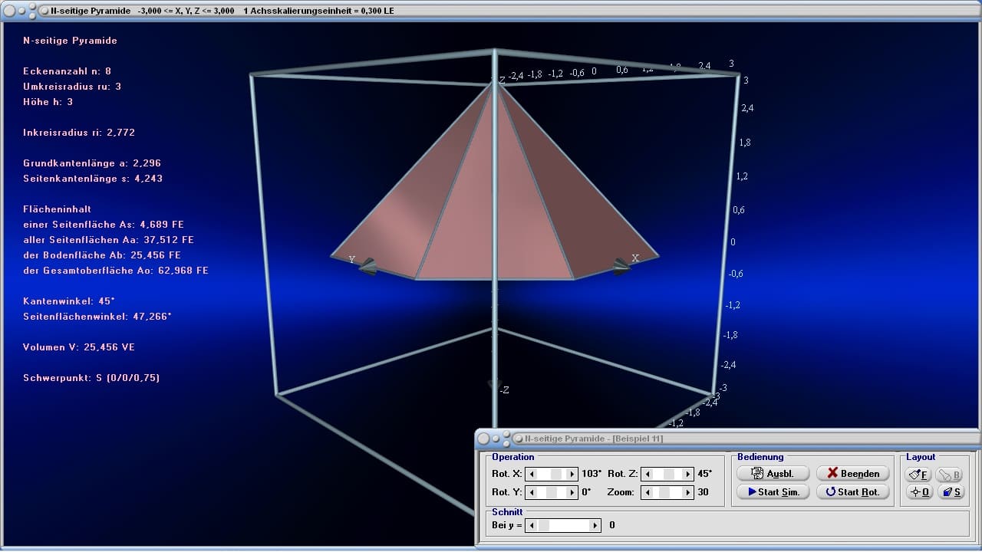Click the Umkreisradius ru: 3 text
Screen dimensions: 982x552
(72, 87)
